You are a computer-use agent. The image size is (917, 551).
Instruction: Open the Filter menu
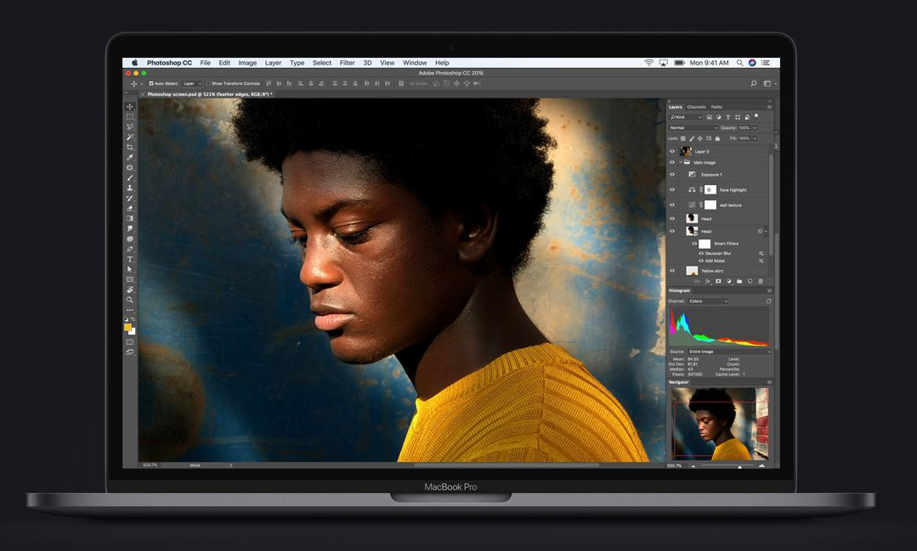pyautogui.click(x=347, y=62)
